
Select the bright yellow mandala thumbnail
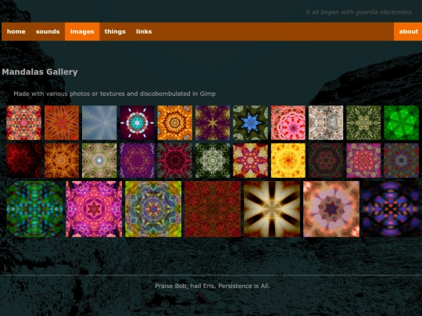tap(288, 161)
